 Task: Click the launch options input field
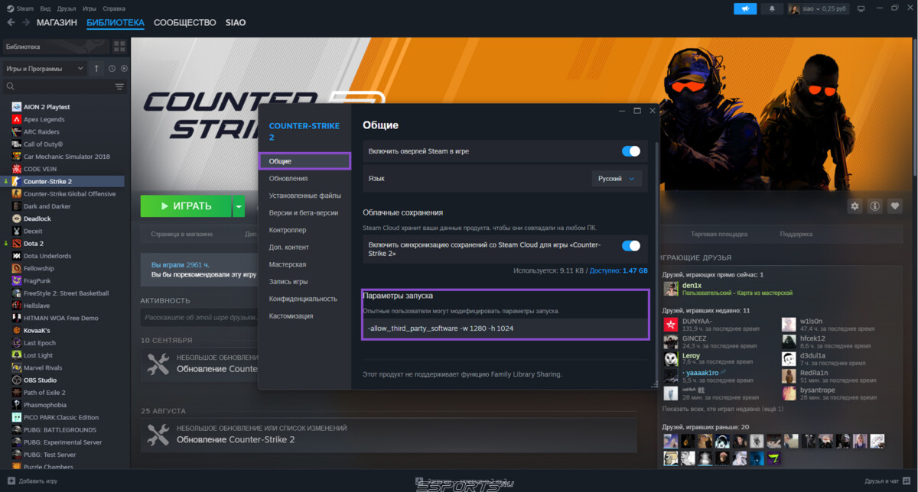point(504,328)
